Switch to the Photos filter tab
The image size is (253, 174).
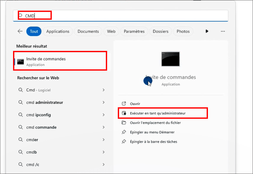tap(183, 31)
